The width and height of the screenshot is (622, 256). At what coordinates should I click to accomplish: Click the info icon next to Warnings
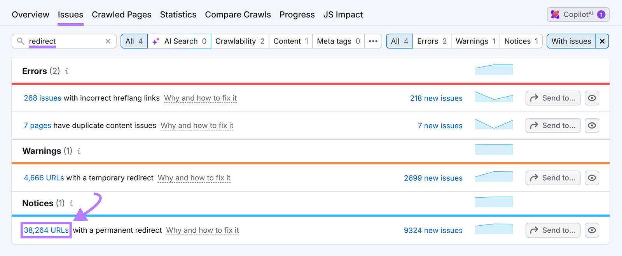click(79, 151)
